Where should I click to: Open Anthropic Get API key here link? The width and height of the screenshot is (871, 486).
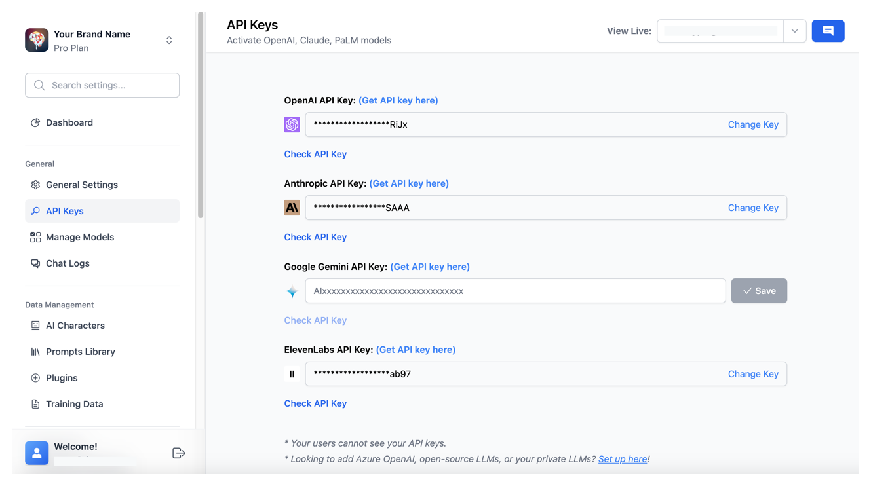pos(409,183)
